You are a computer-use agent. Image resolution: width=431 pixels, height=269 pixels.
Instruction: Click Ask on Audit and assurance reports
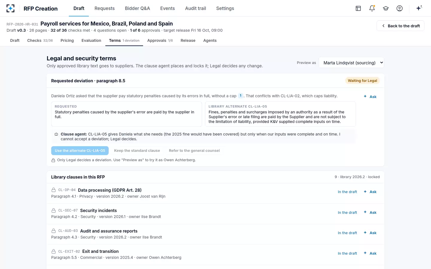click(x=370, y=233)
